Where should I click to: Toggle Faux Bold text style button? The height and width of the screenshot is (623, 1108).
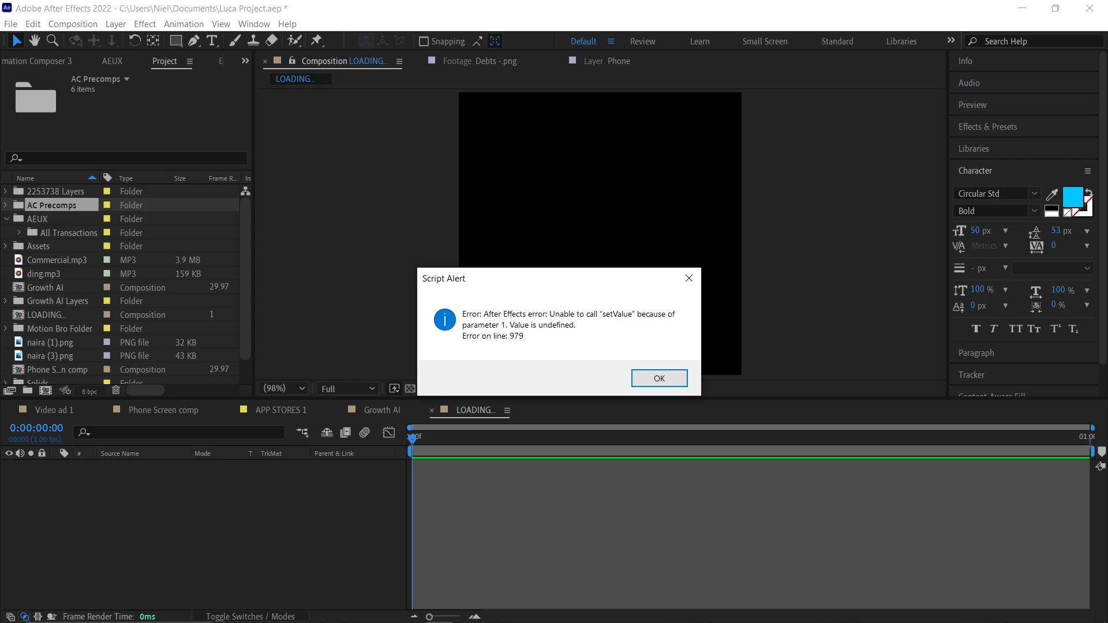(976, 329)
